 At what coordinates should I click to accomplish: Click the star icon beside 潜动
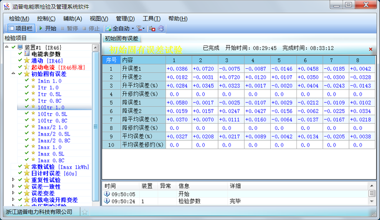(27, 61)
